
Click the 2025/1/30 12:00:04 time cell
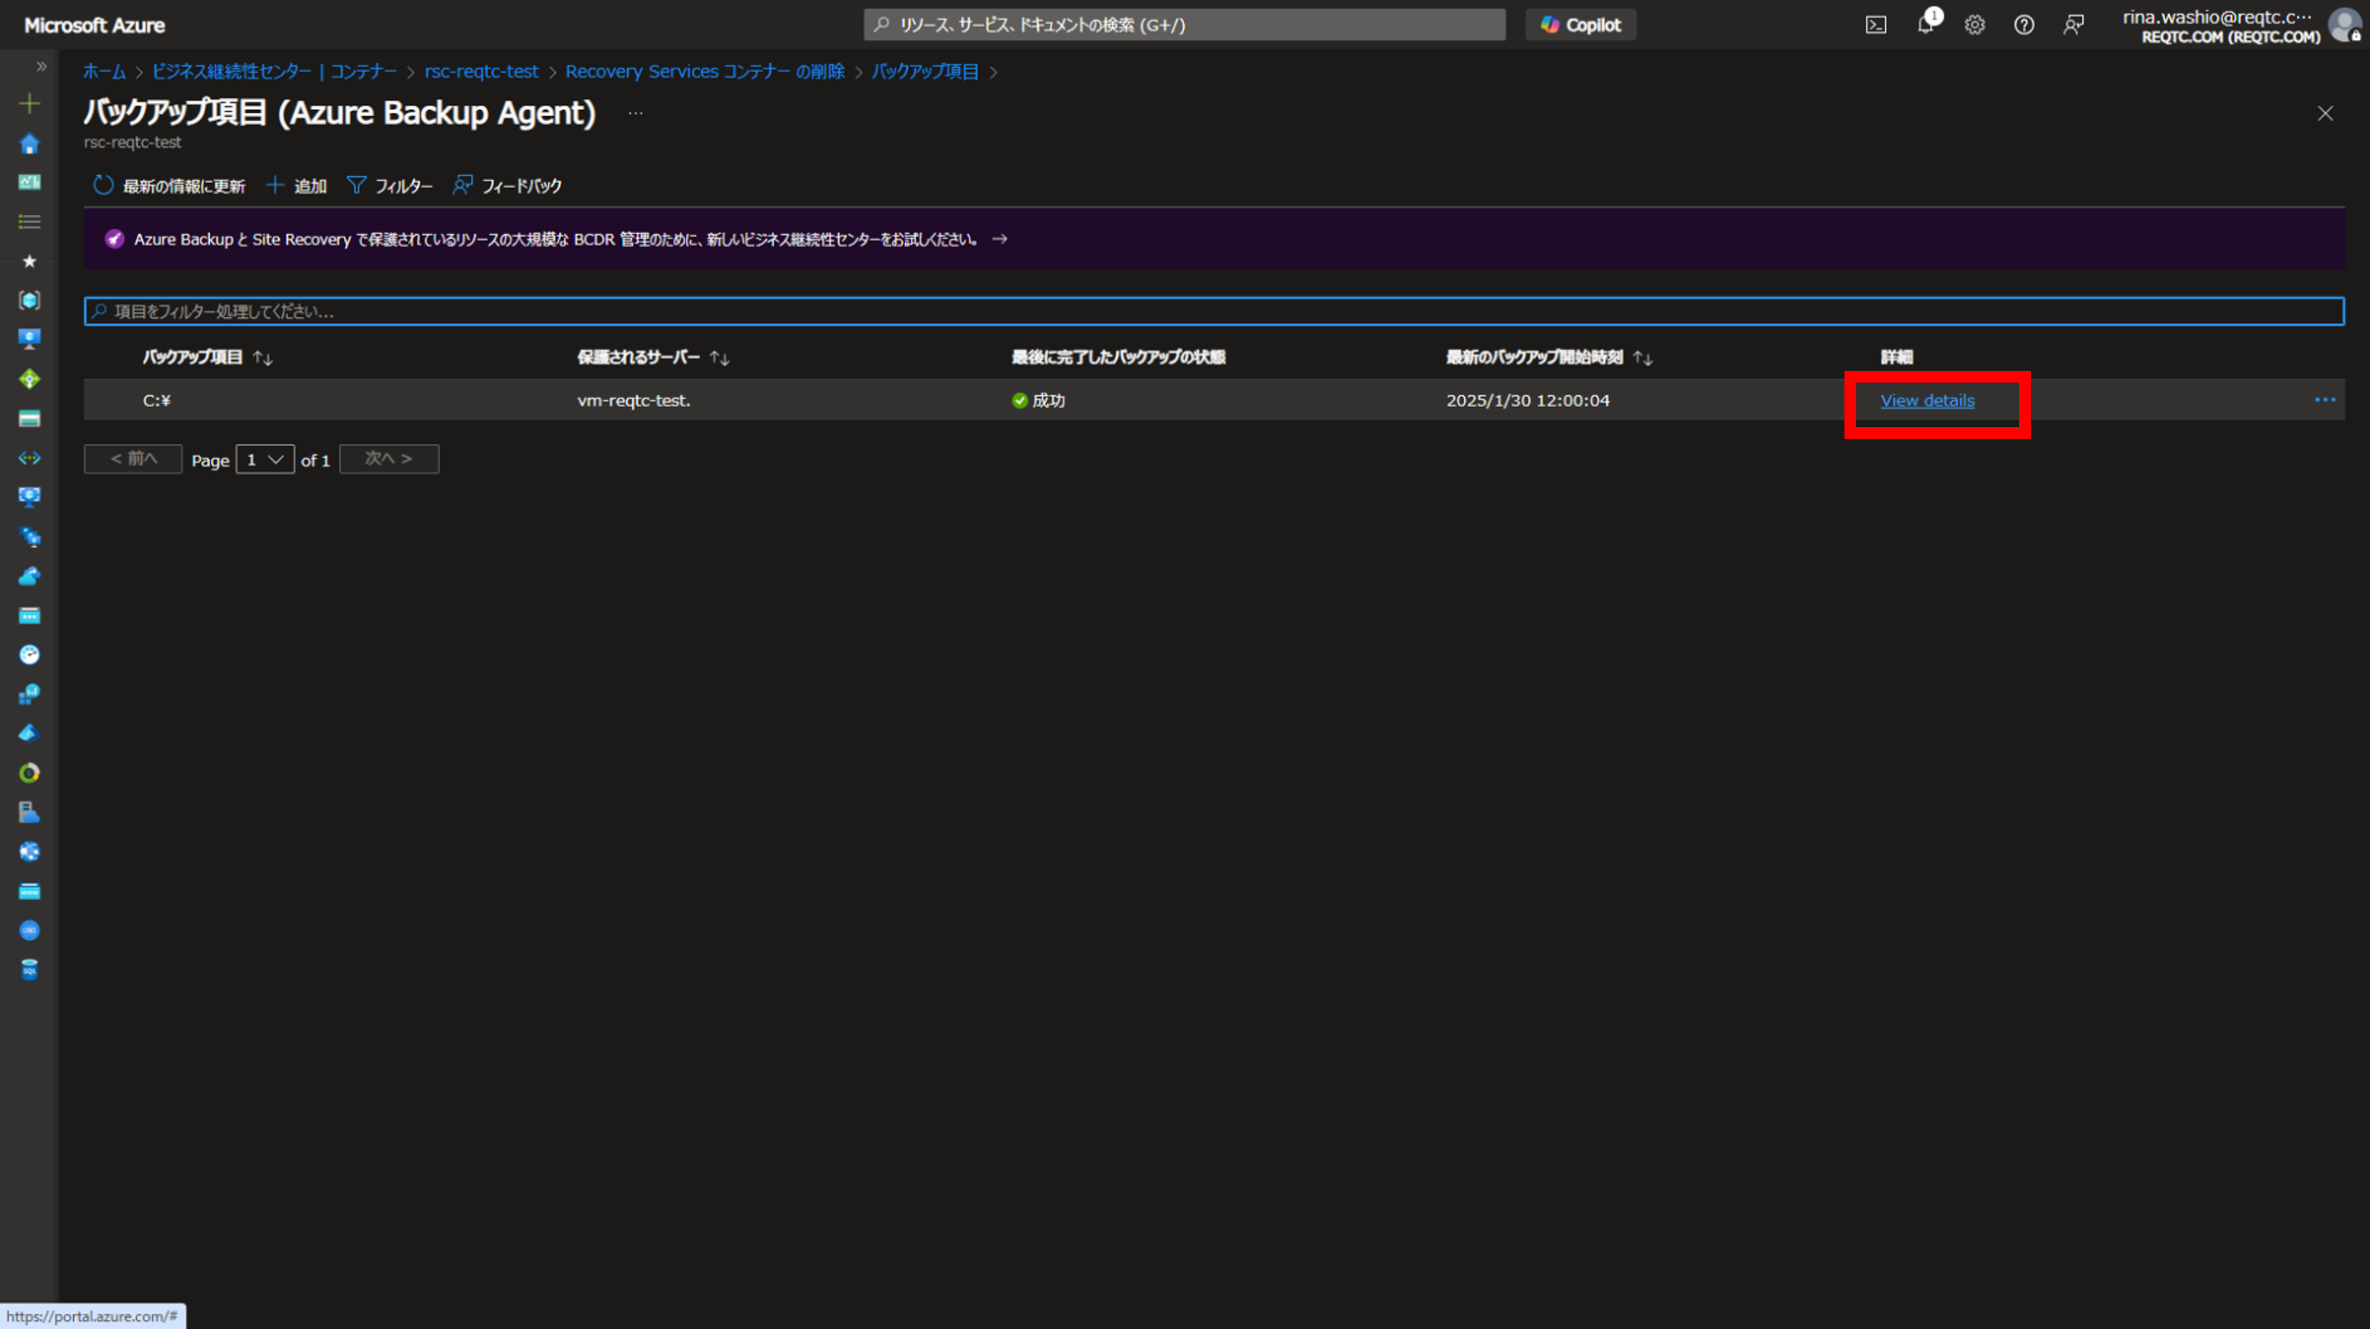(x=1527, y=400)
